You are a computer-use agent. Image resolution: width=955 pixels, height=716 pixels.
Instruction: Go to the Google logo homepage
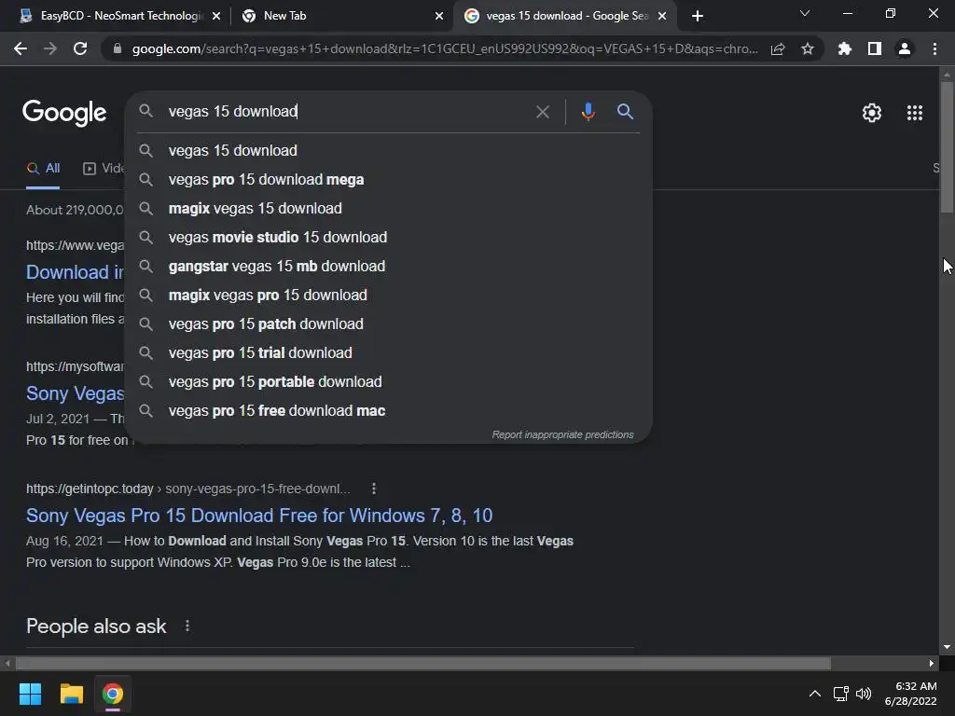64,113
